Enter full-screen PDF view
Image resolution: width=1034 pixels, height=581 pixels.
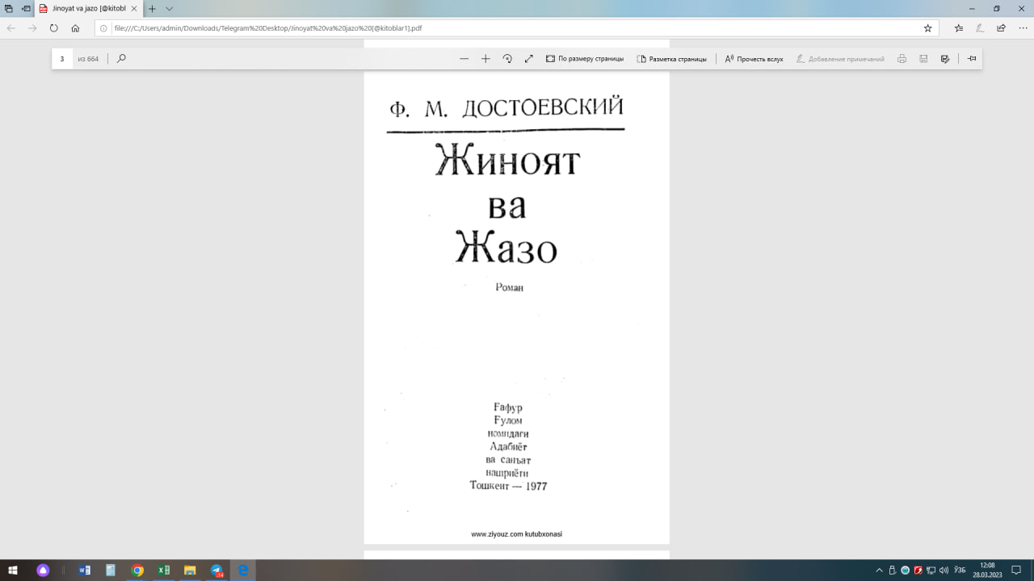pyautogui.click(x=529, y=59)
